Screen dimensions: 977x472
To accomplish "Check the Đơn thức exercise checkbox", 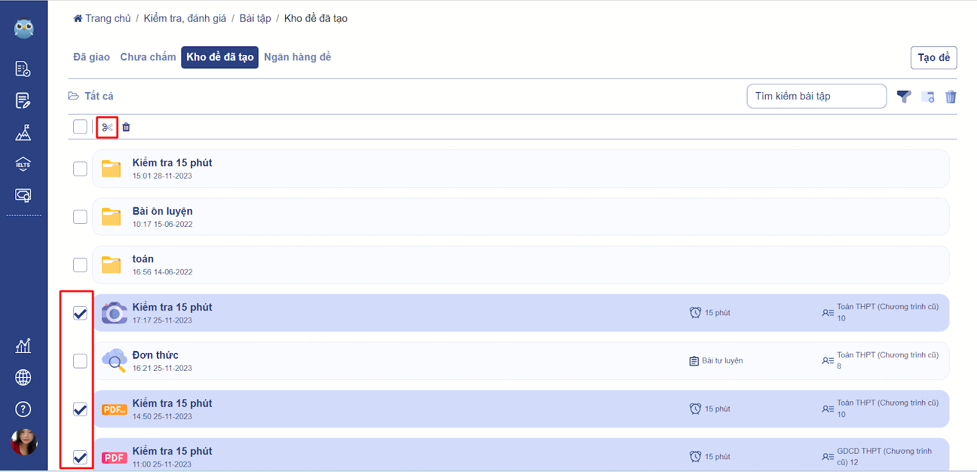I will [80, 361].
